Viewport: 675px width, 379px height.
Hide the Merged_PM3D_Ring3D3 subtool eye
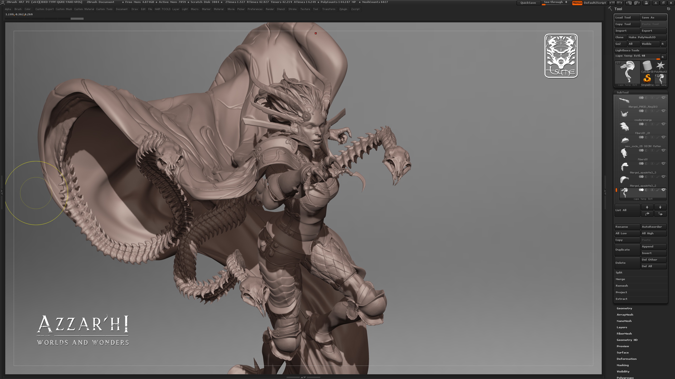click(664, 98)
